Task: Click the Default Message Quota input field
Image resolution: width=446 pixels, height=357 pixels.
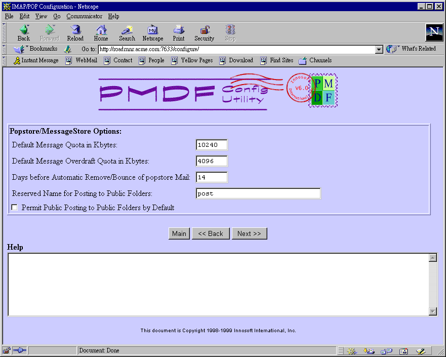Action: [x=212, y=145]
